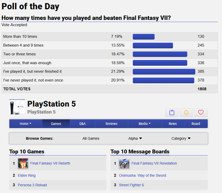Expand the Home dropdown menu
Screen dimensions: 222x193
[x=26, y=124]
